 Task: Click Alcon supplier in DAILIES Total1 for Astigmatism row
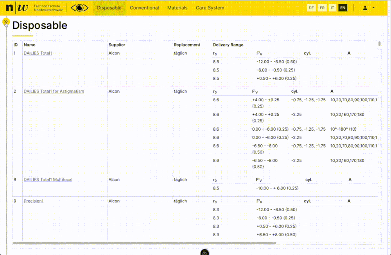[x=114, y=91]
